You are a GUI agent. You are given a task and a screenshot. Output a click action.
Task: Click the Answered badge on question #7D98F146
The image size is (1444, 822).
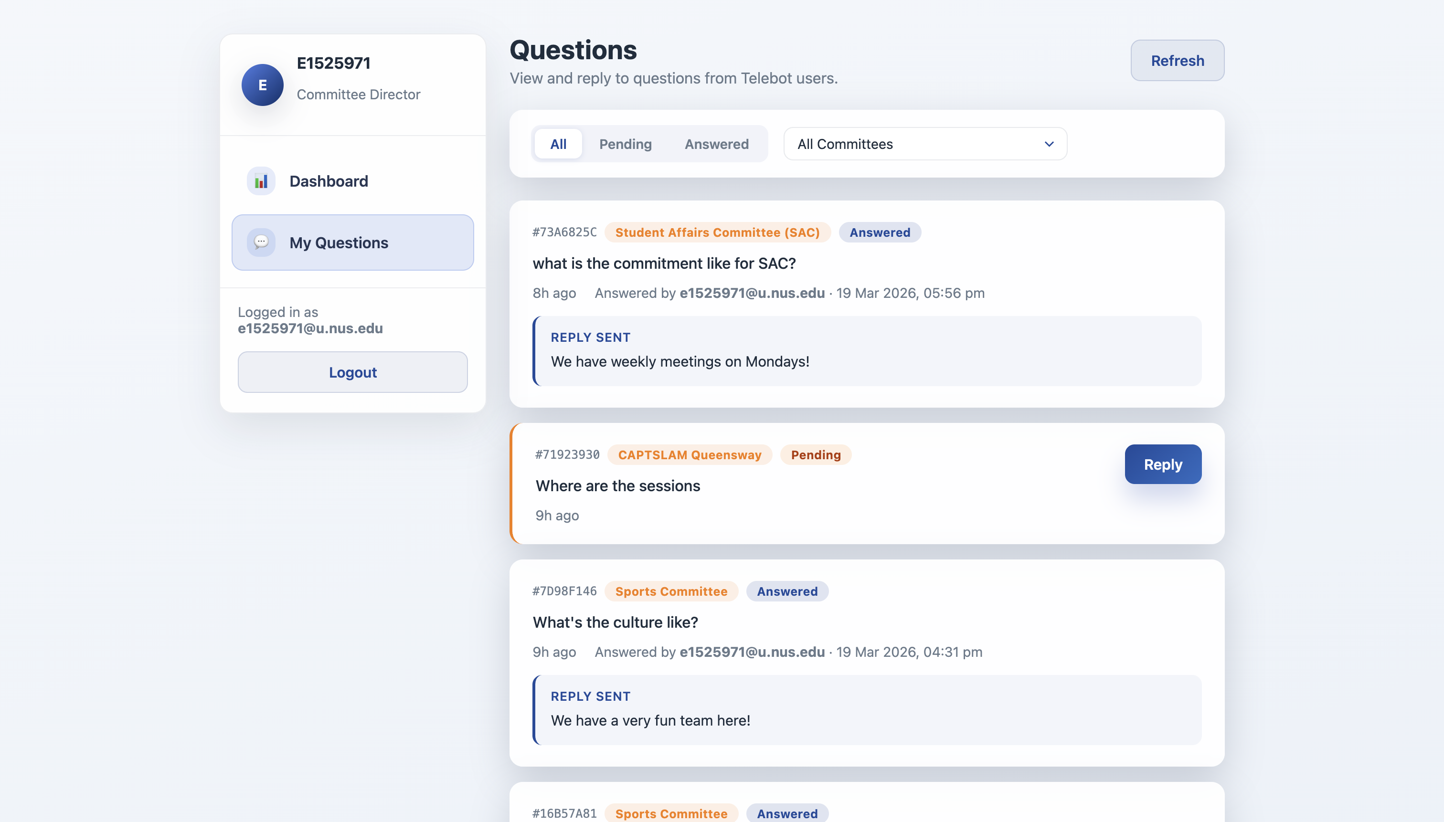pos(786,591)
